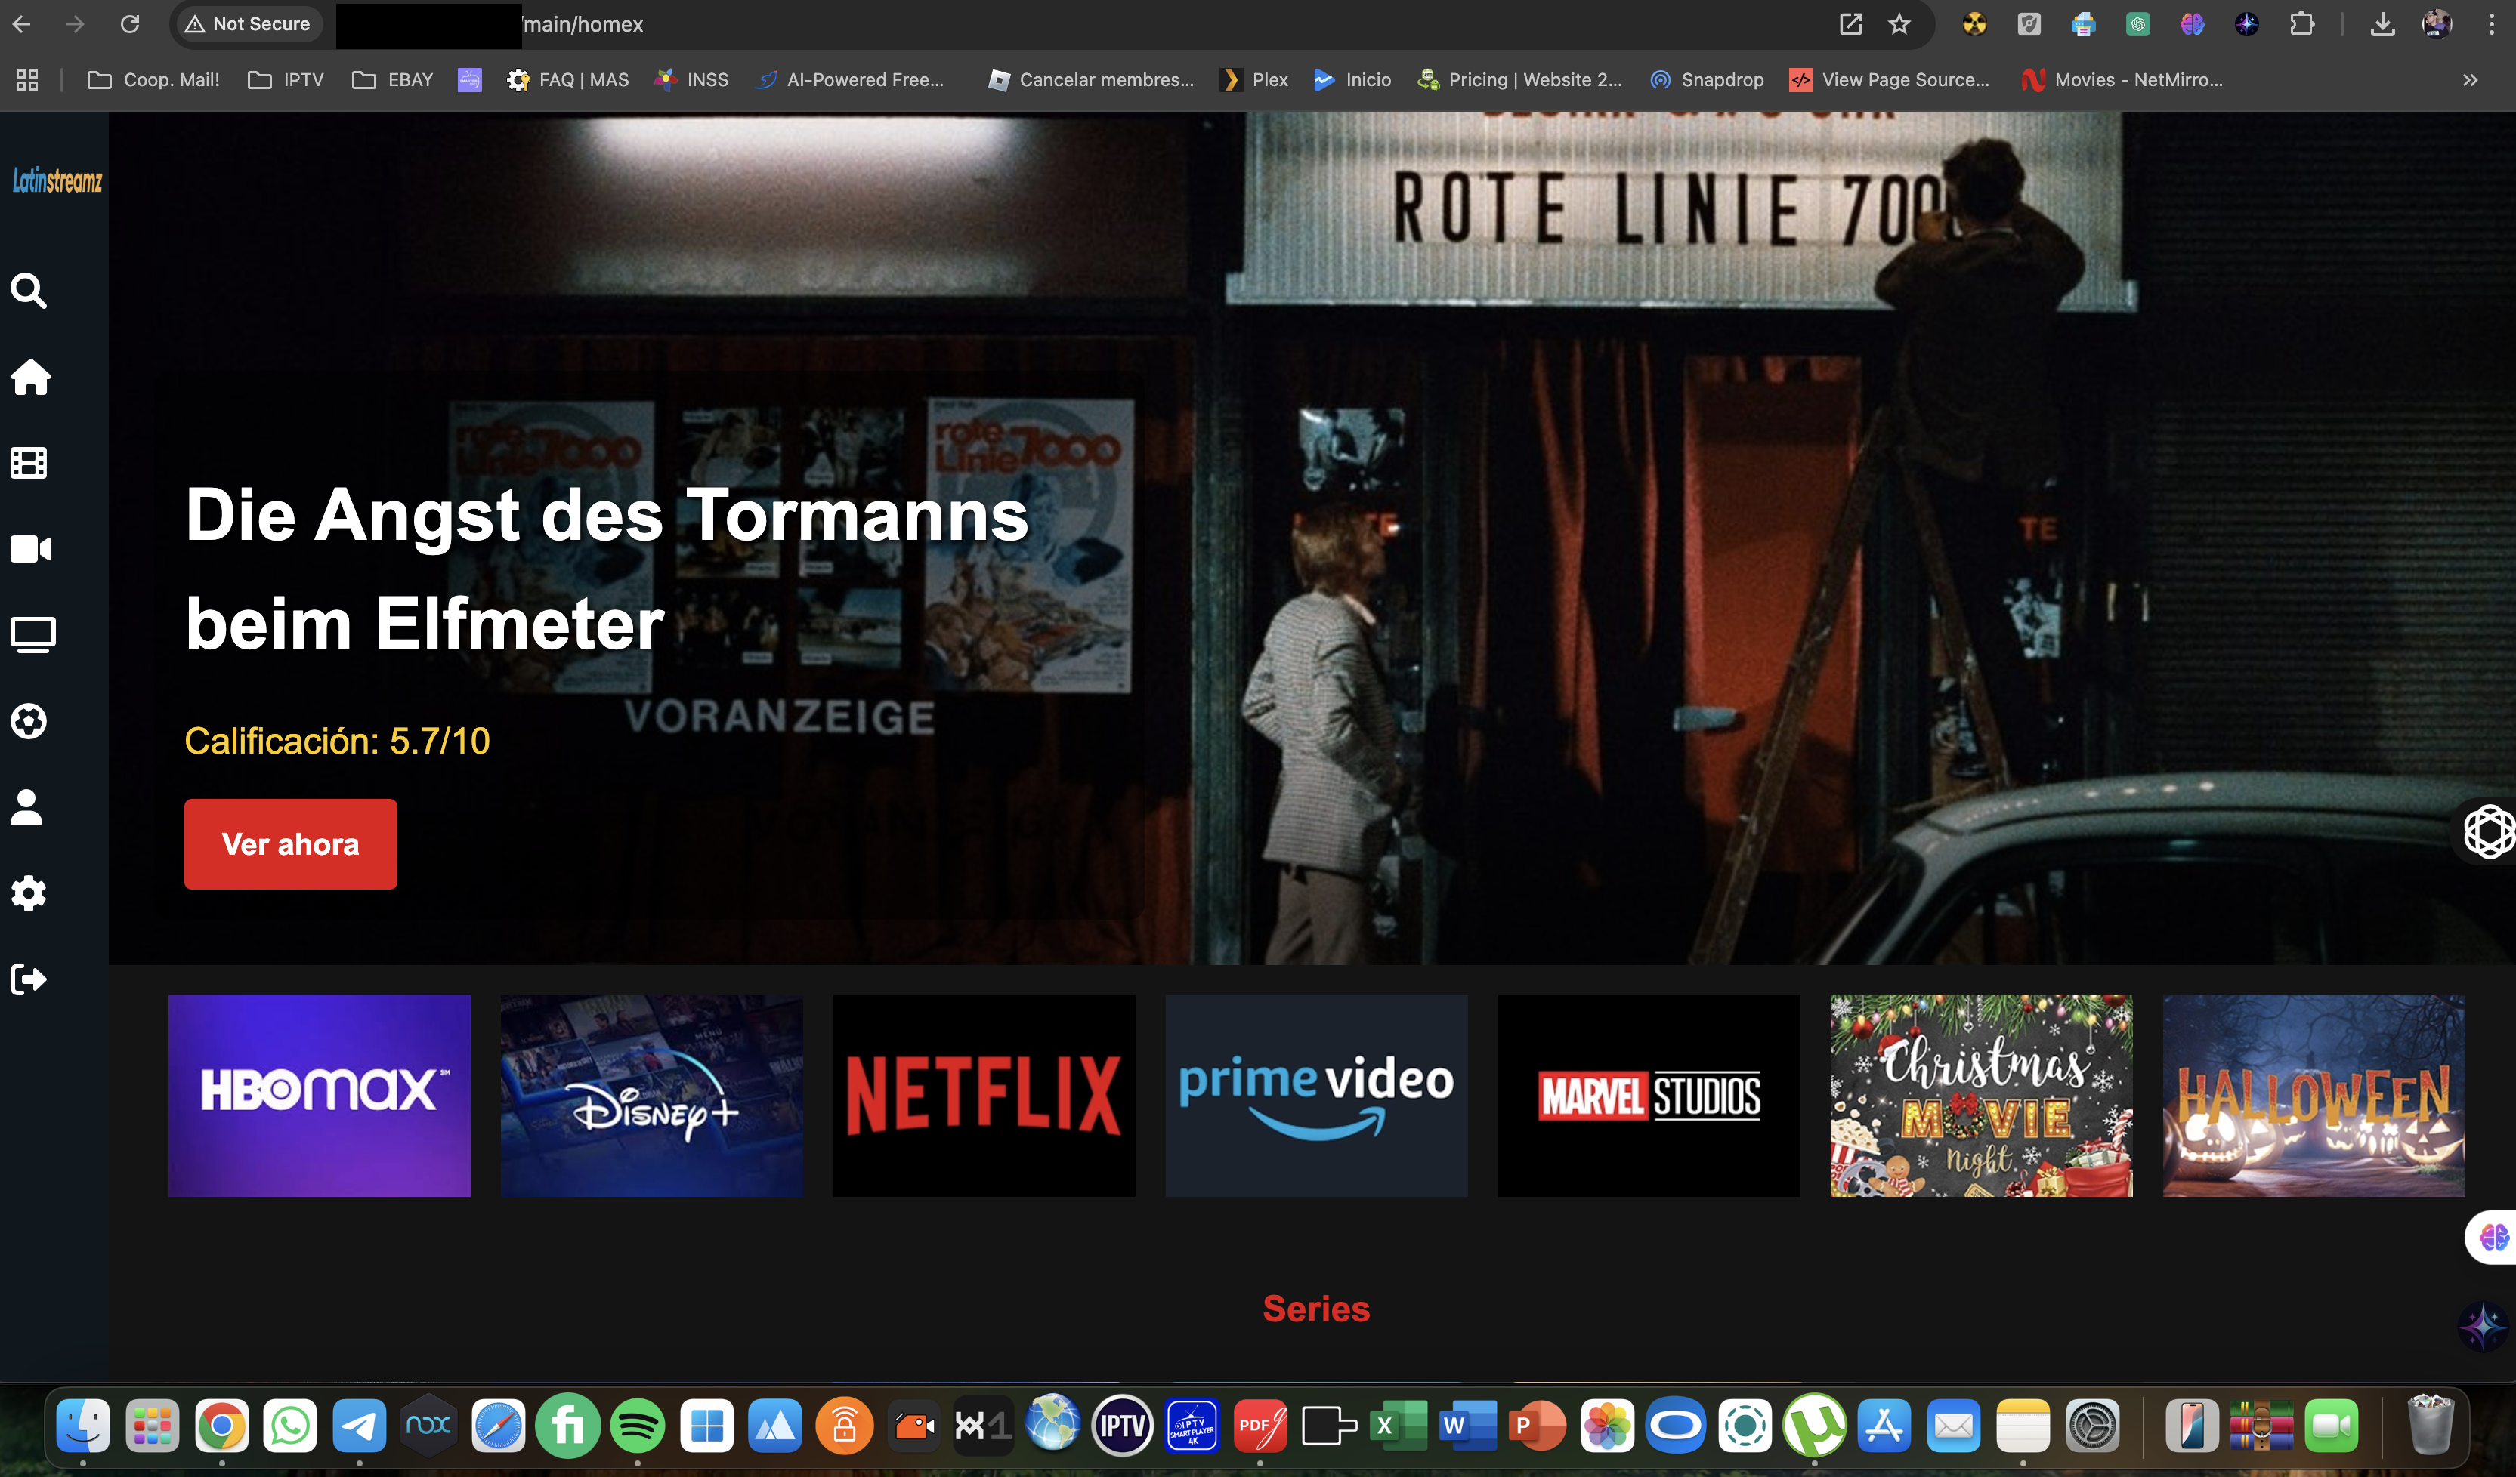Open the search magnifier in the sidebar
Viewport: 2516px width, 1477px height.
29,291
